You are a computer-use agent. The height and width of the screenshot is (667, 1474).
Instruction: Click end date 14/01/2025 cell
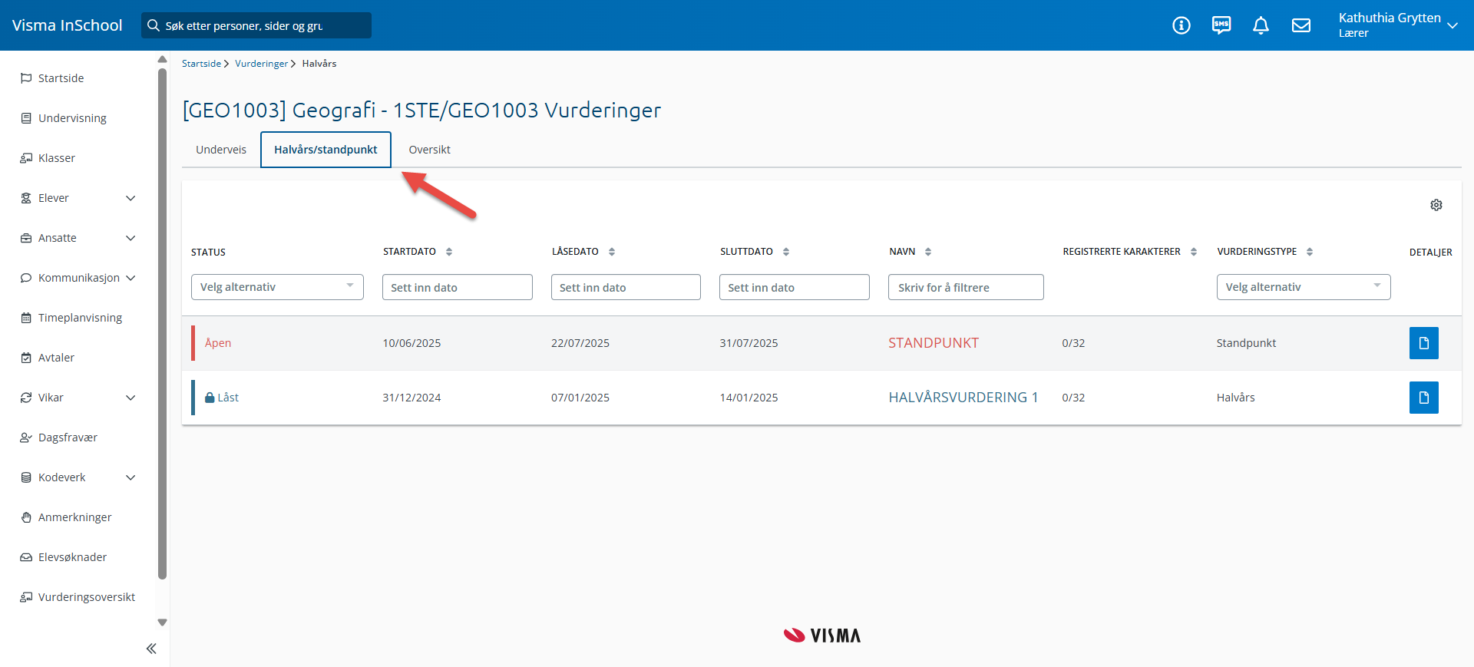(x=749, y=398)
